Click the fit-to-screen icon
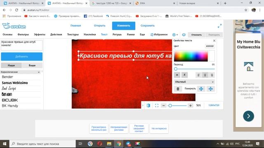Image resolution: width=264 pixels, height=148 pixels. 157,106
